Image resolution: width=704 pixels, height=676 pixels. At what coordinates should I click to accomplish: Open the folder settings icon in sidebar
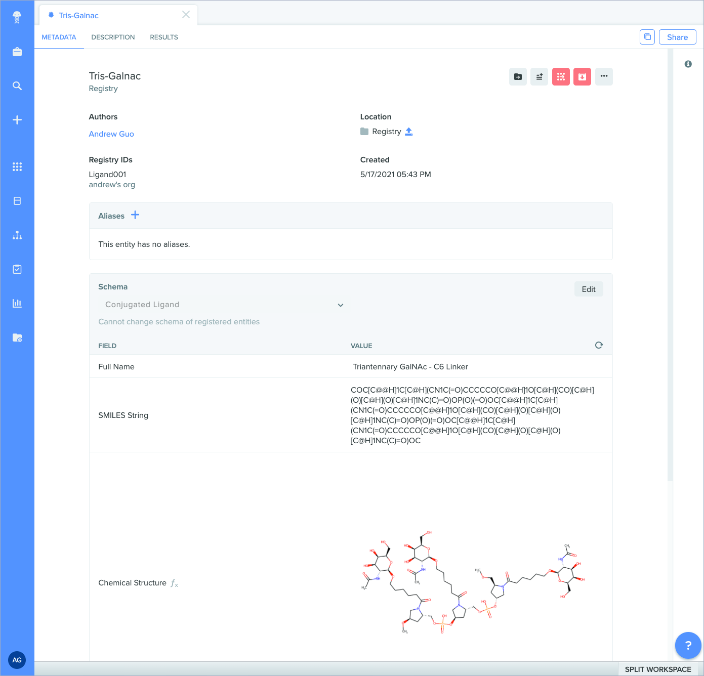pos(17,337)
